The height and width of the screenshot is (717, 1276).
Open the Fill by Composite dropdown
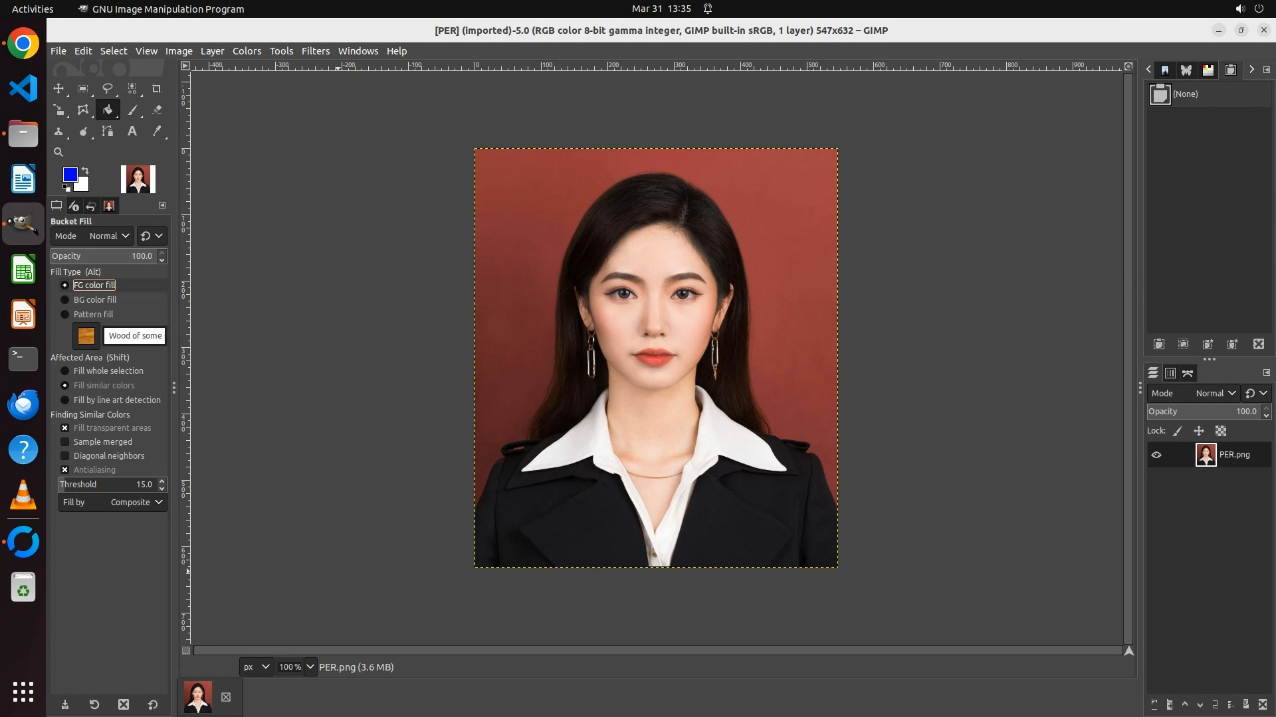pos(112,503)
